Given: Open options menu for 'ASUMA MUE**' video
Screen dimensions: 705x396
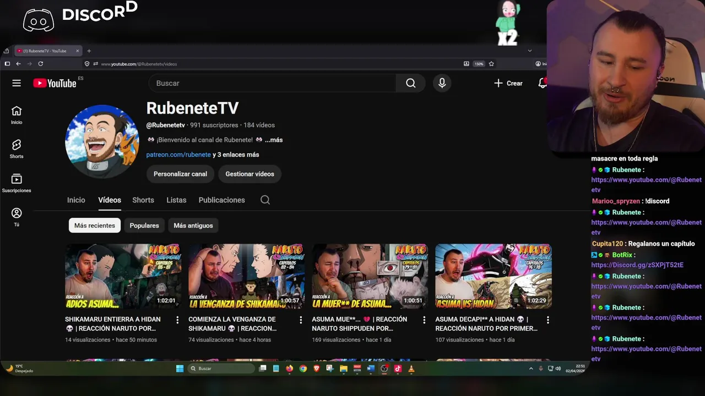Looking at the screenshot, I should [424, 320].
